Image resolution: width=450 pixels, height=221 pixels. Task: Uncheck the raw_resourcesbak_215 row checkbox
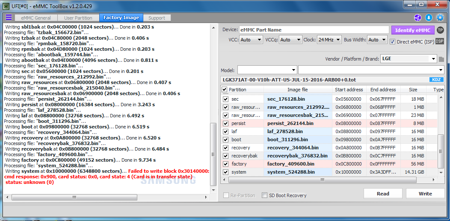click(226, 115)
